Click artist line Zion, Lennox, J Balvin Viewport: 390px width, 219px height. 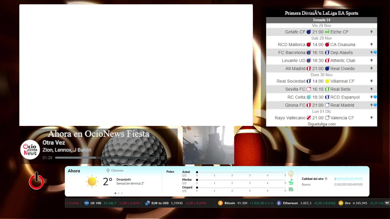(67, 150)
